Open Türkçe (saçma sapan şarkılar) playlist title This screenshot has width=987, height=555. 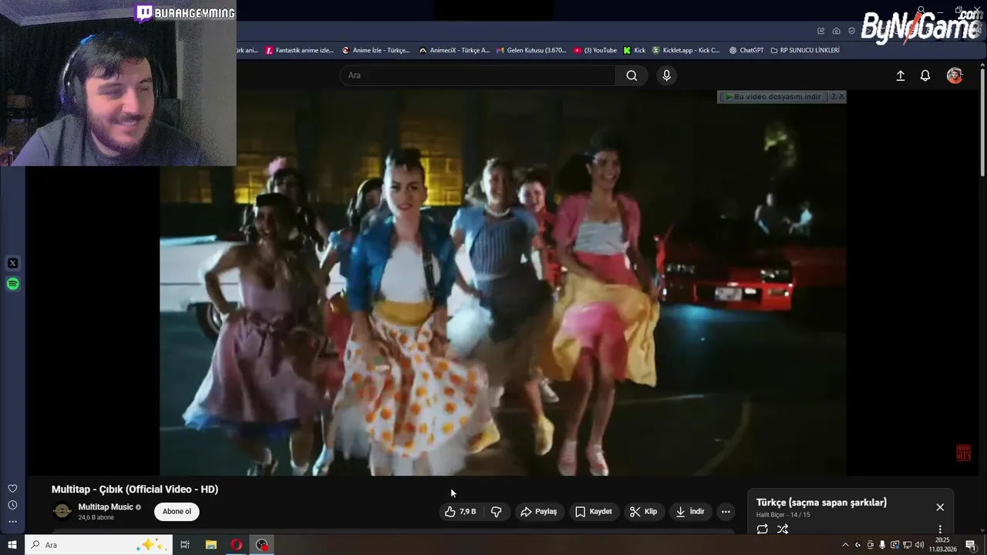tap(821, 503)
